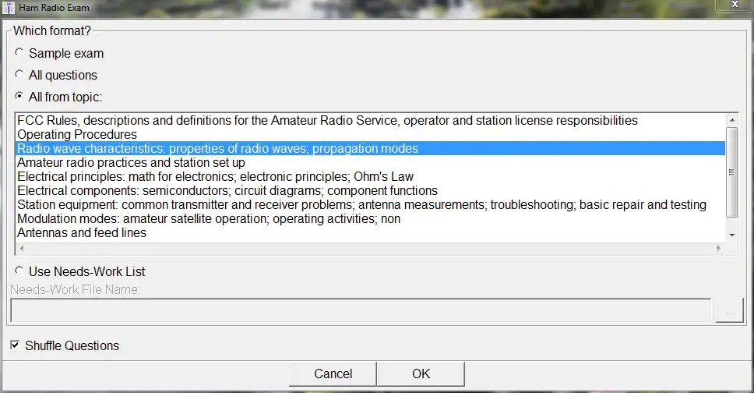754x393 pixels.
Task: Click the topic list scroll-up arrow
Action: pos(732,120)
